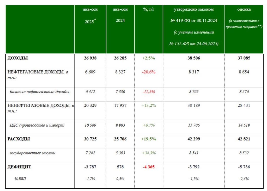267x191 pixels.
Task: Click the РАСХОДЫ row label
Action: click(19, 139)
